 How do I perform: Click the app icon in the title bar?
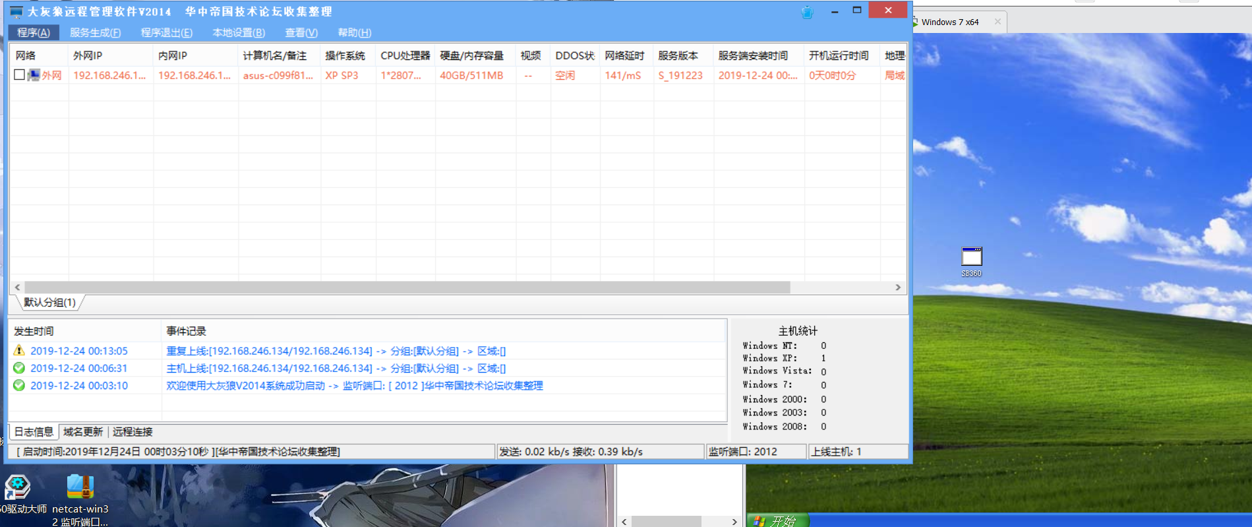(16, 12)
